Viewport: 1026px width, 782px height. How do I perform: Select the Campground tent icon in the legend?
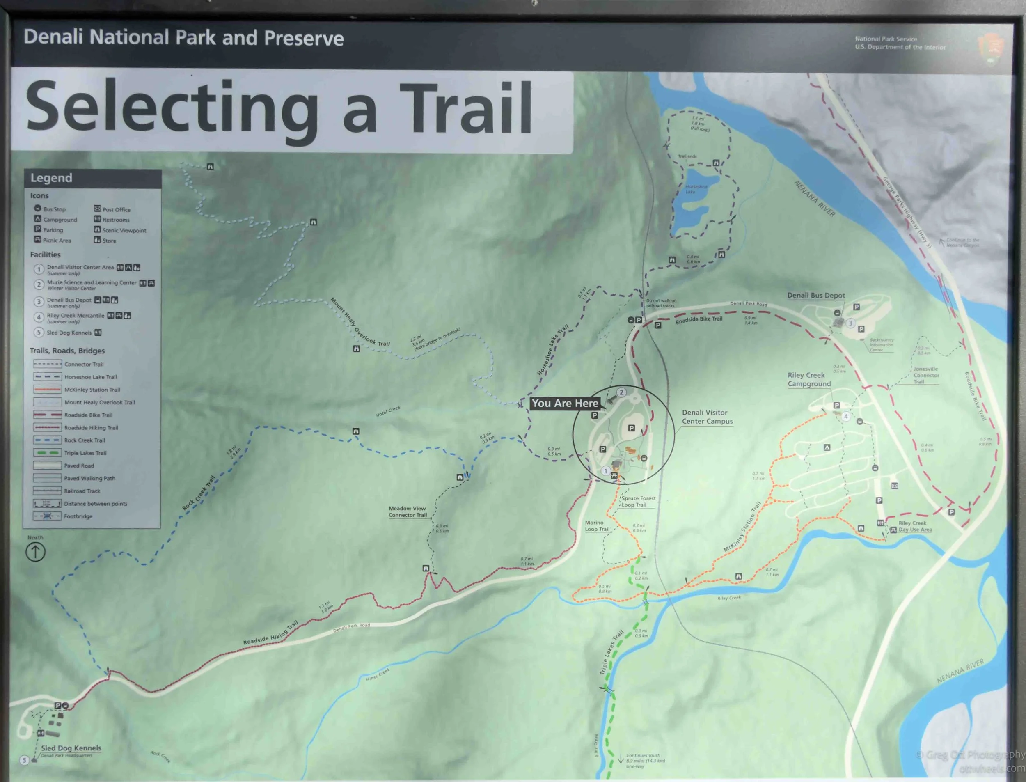pos(38,219)
